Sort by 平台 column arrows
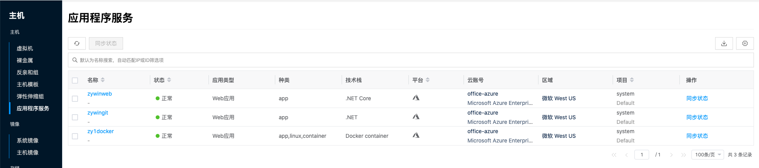759x168 pixels. (427, 80)
